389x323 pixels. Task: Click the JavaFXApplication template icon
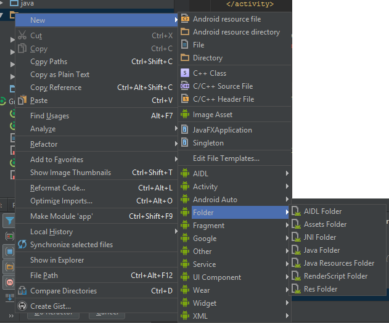[185, 129]
